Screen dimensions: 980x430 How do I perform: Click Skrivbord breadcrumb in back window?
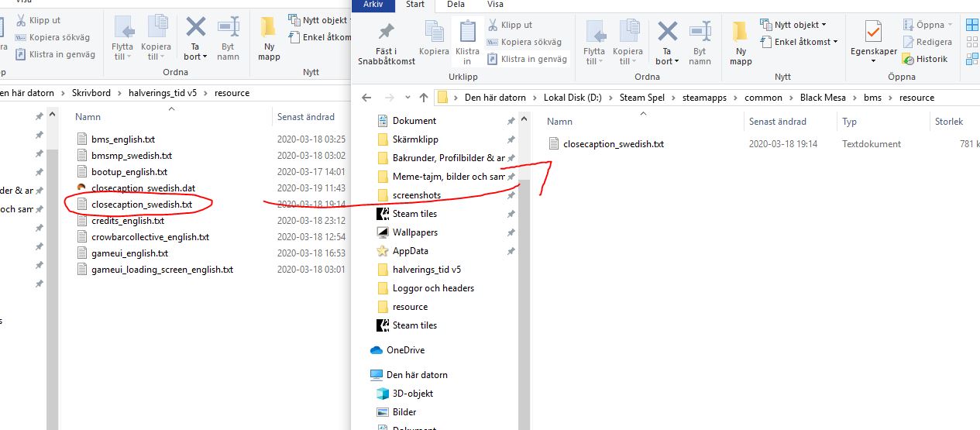[91, 93]
